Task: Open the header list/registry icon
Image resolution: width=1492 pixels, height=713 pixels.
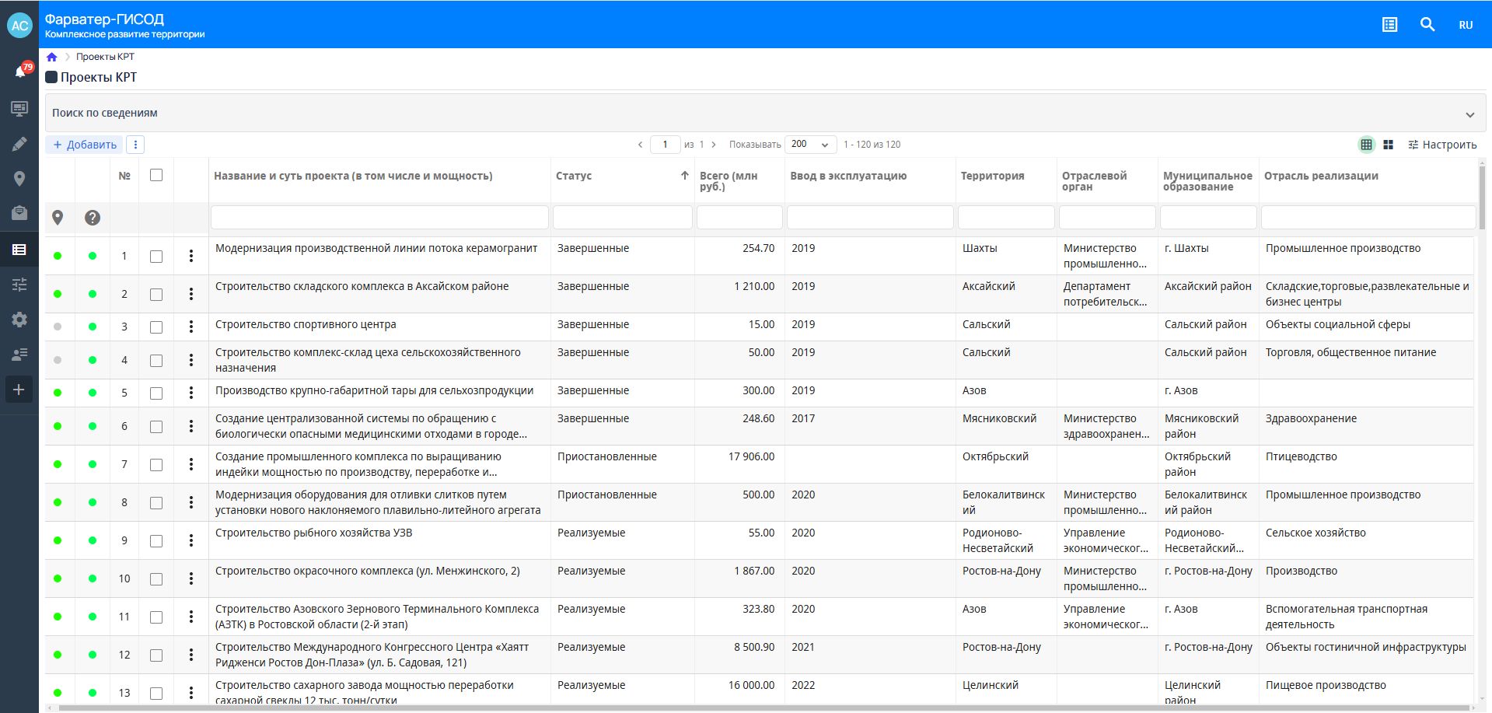Action: point(1389,25)
